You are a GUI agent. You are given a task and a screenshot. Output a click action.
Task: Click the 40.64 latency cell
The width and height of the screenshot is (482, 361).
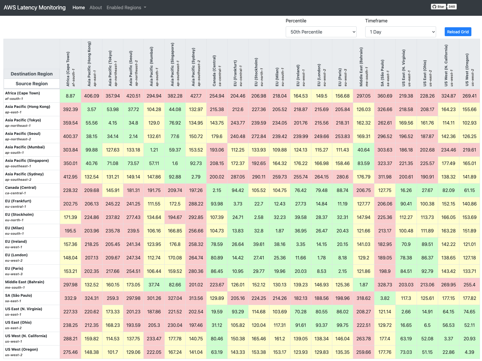point(364,150)
